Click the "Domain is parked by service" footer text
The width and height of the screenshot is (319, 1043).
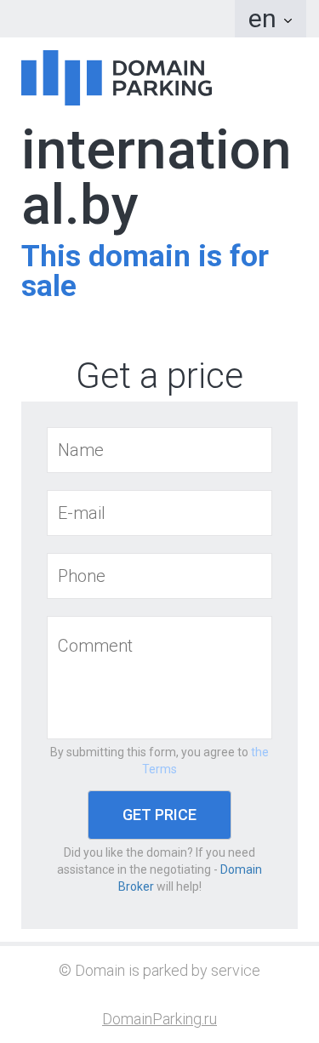pos(168,971)
